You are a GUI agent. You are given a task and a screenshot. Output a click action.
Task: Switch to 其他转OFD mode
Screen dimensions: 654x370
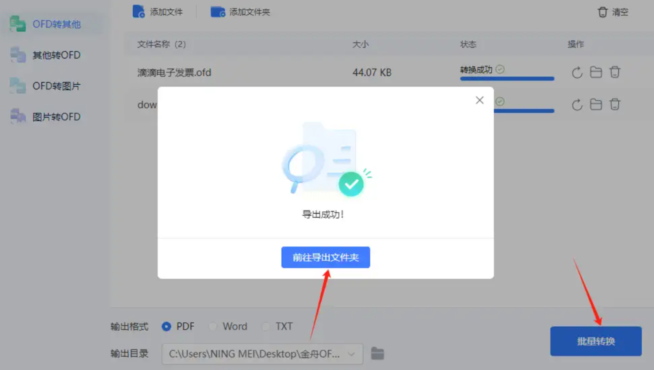coord(56,55)
